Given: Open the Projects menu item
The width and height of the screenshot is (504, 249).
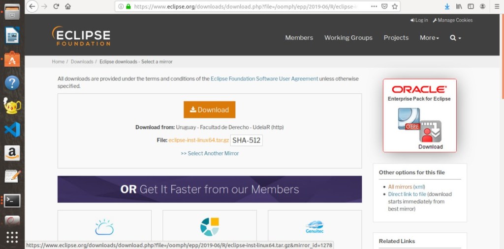Looking at the screenshot, I should pos(396,38).
